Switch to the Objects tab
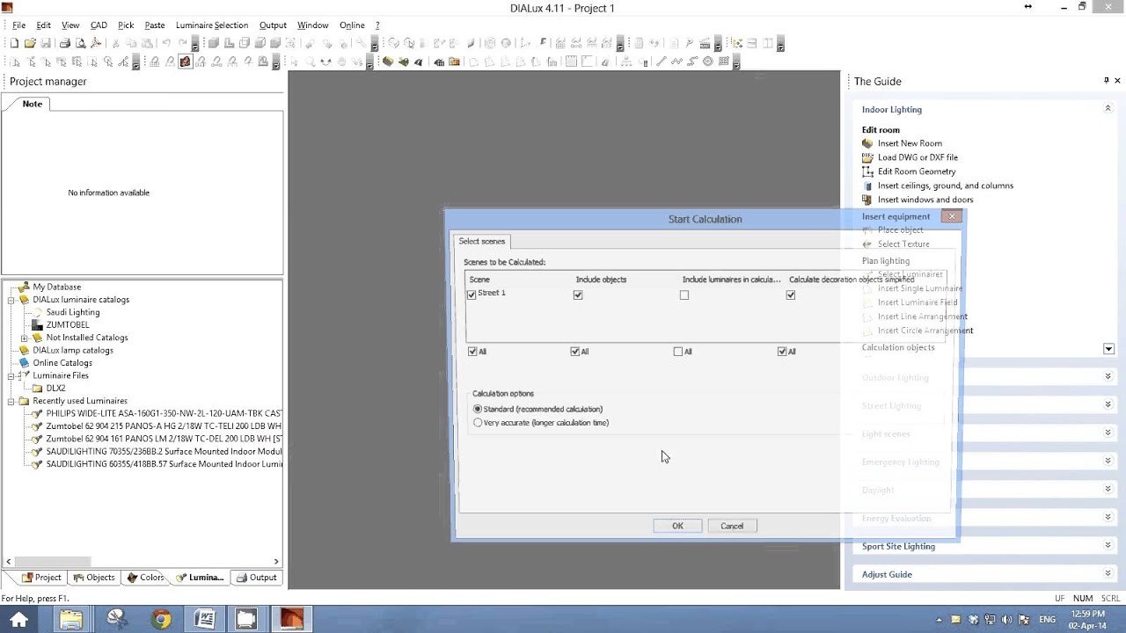This screenshot has width=1126, height=633. (x=93, y=578)
